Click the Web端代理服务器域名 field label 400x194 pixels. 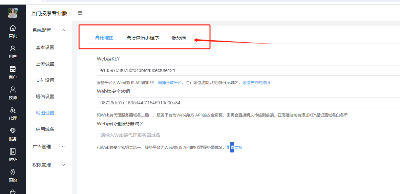click(x=120, y=124)
